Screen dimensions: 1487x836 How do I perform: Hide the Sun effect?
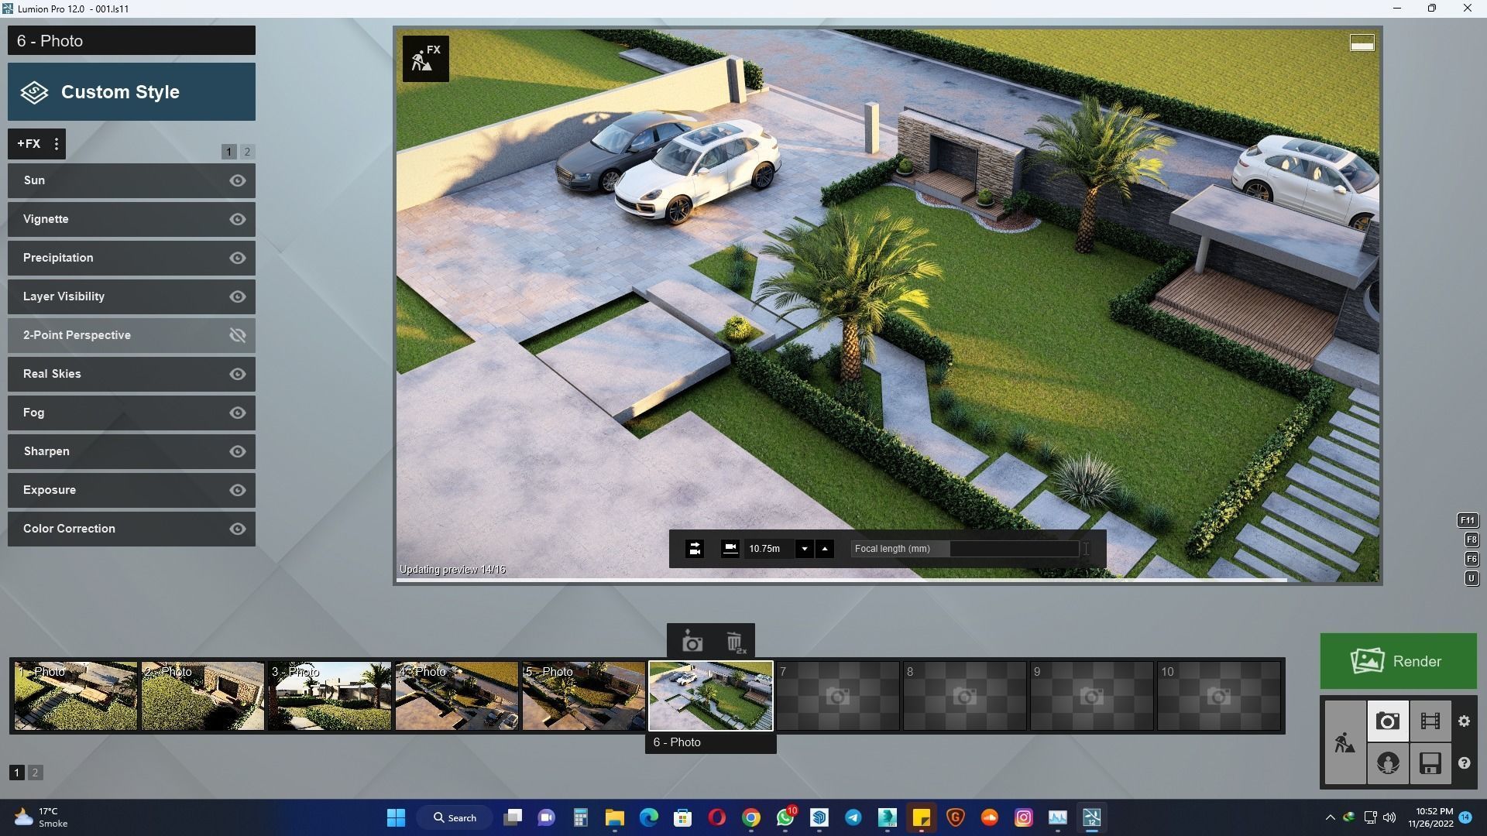(x=237, y=180)
